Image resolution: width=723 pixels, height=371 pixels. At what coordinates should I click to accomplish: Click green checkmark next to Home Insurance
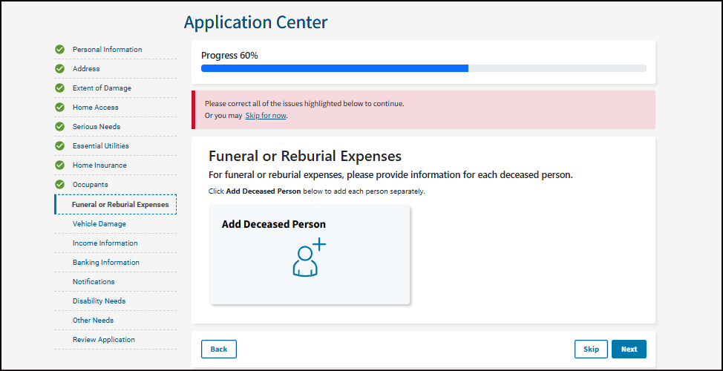(60, 165)
